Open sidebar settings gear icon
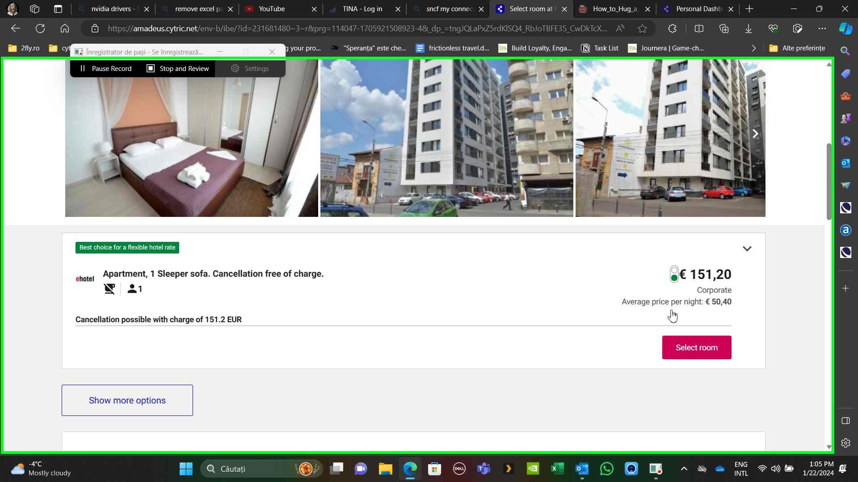 845,443
